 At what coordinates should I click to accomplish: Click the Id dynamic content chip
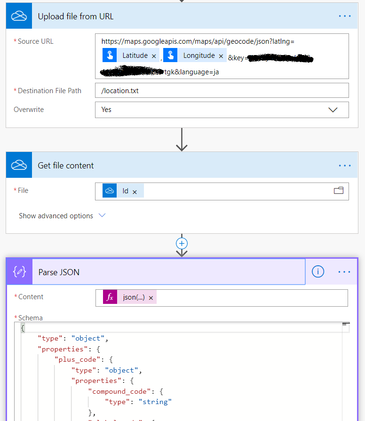(123, 191)
